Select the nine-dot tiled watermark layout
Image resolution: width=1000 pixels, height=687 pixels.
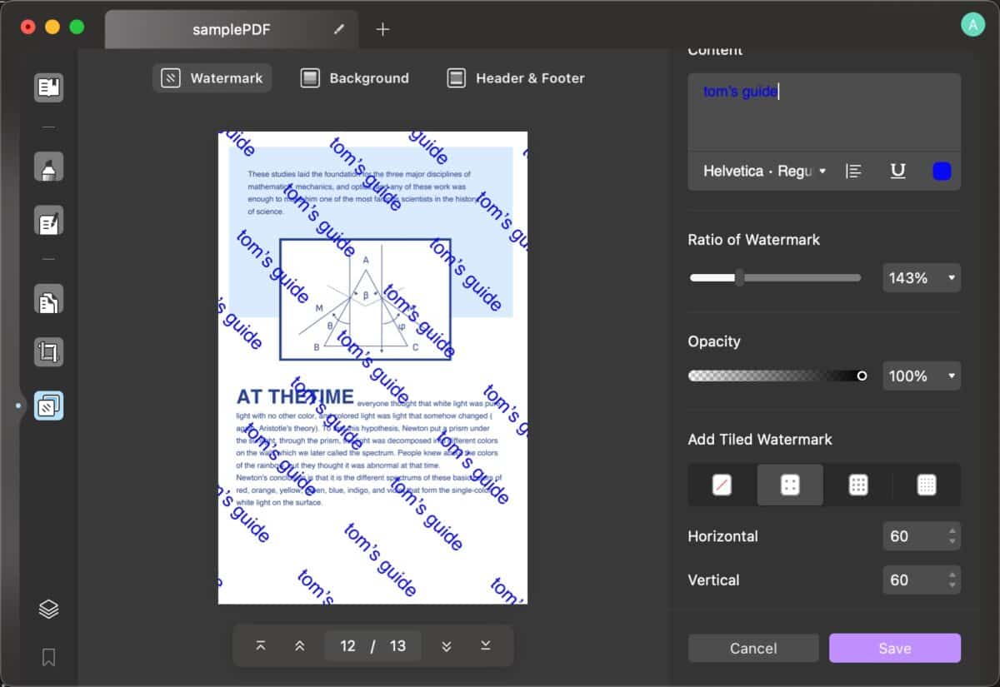(x=858, y=485)
